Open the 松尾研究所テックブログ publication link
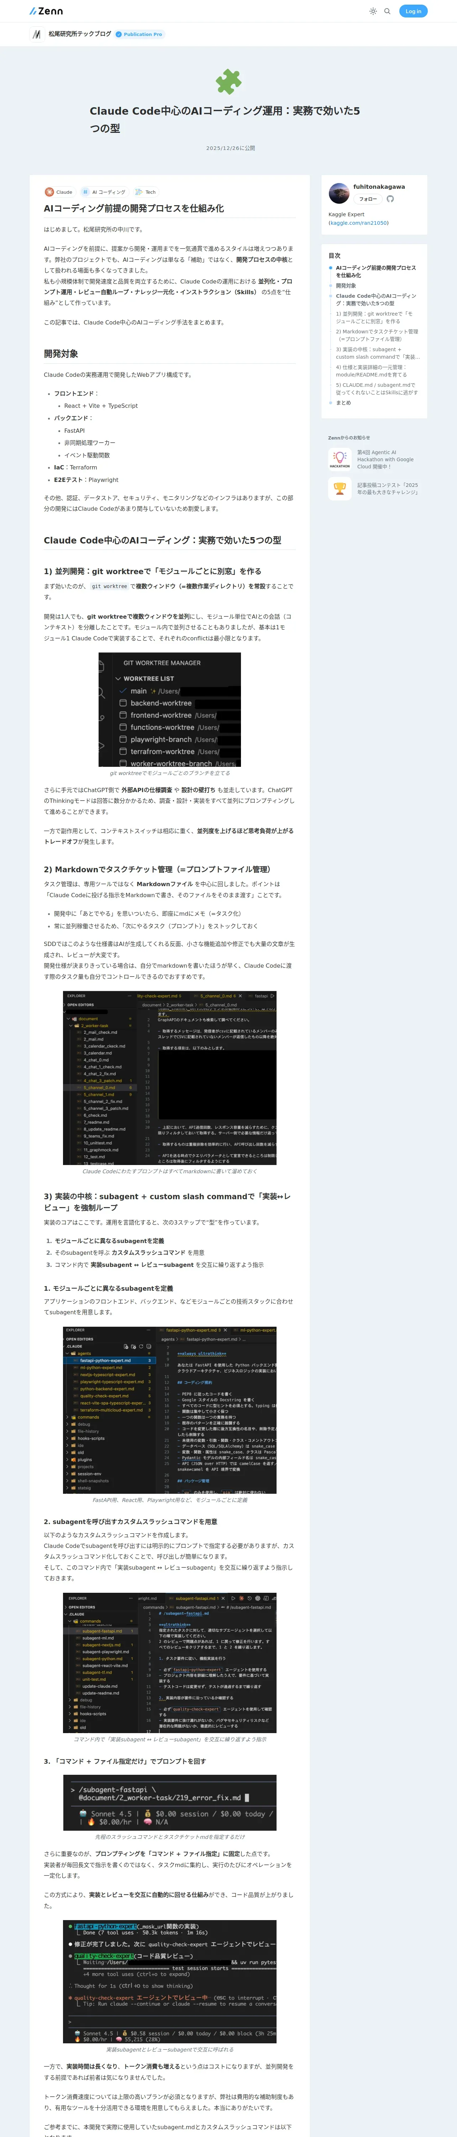This screenshot has height=2137, width=457. (x=80, y=34)
